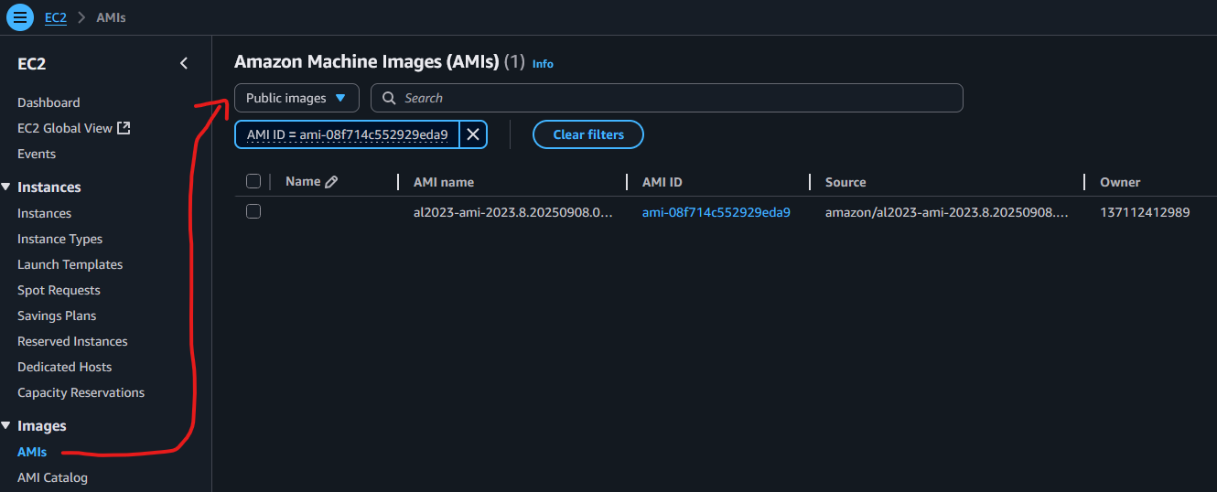Remove the AMI ID filter with X
Image resolution: width=1217 pixels, height=492 pixels.
(x=473, y=134)
